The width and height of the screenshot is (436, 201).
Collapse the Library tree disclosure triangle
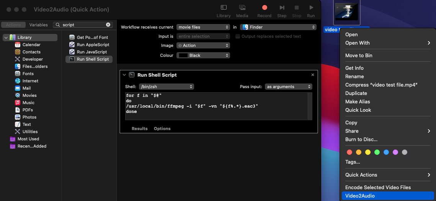coord(6,37)
